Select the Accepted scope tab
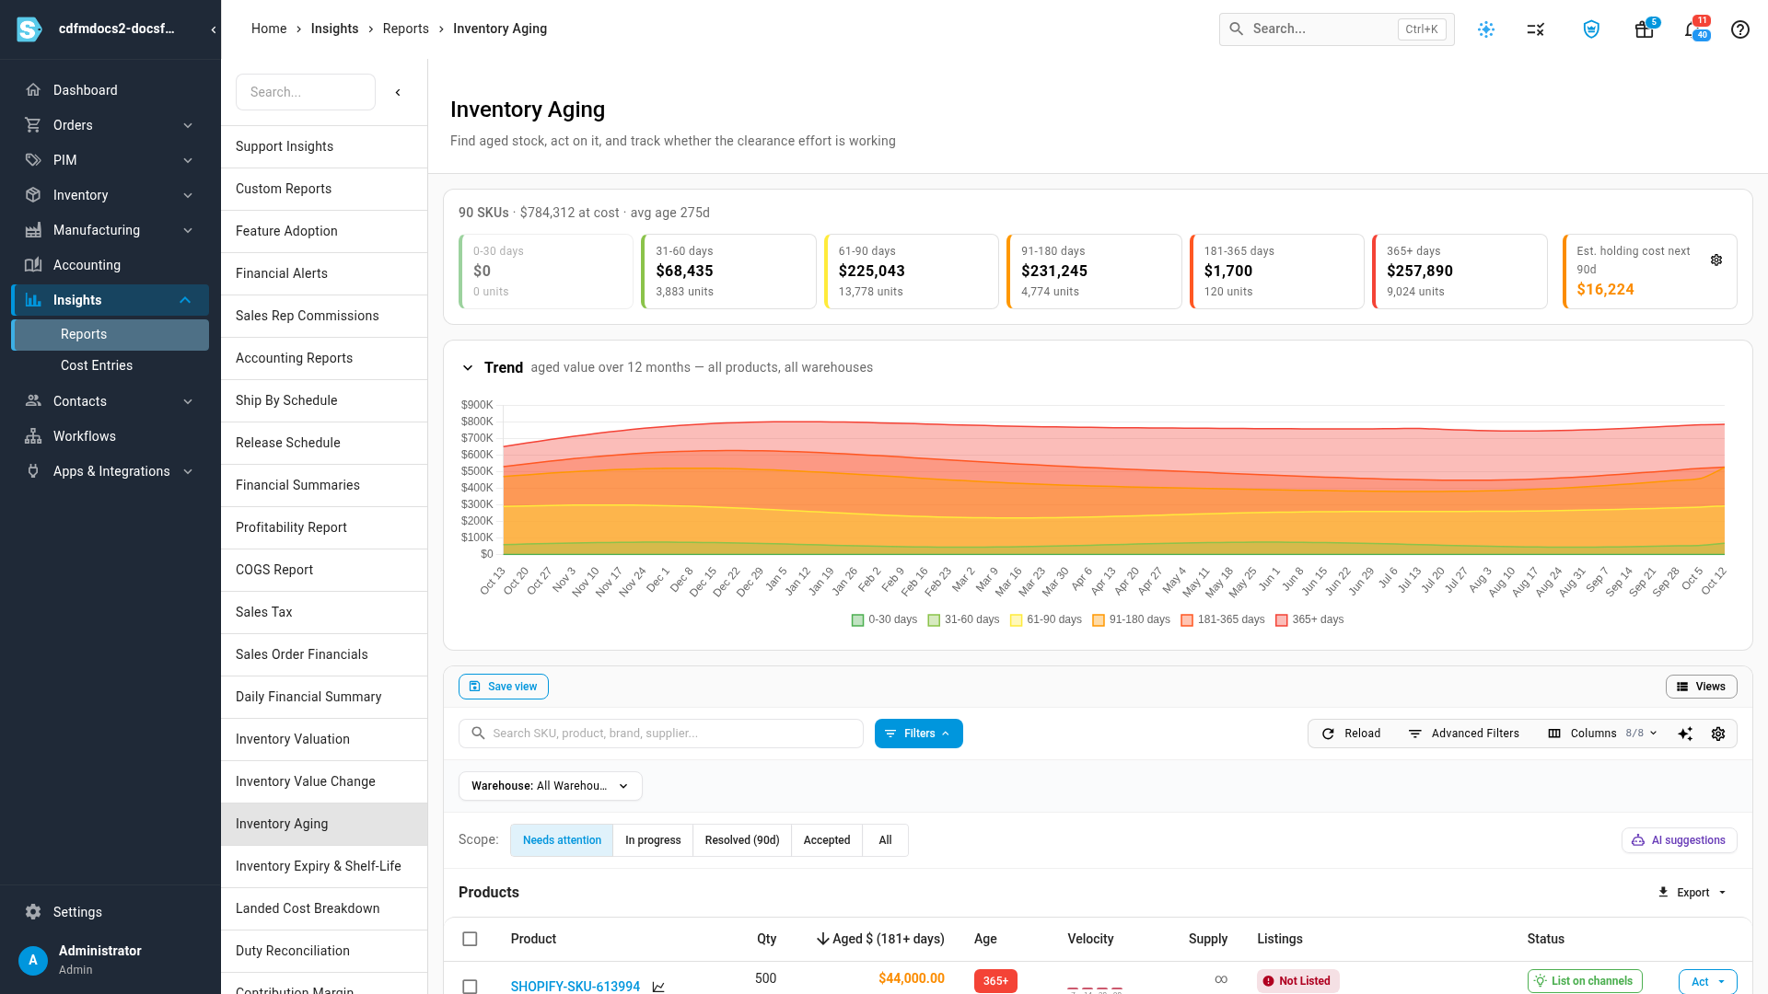The image size is (1768, 994). pos(827,840)
